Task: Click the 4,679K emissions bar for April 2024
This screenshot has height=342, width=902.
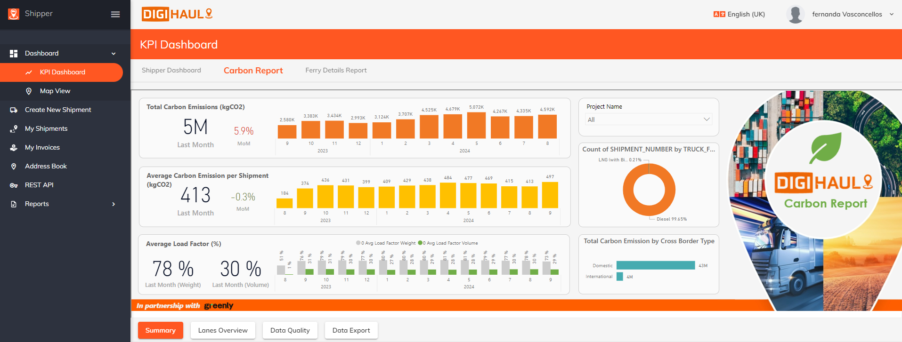Action: click(453, 126)
